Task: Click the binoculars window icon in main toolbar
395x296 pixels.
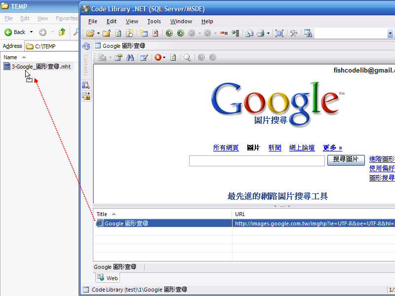Action: point(308,33)
